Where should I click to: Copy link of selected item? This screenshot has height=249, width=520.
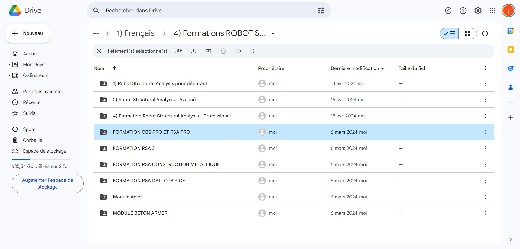point(238,51)
